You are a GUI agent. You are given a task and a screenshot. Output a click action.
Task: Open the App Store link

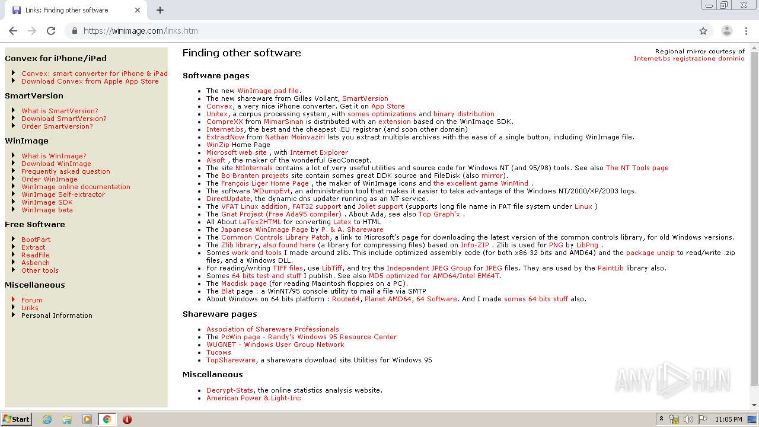388,106
